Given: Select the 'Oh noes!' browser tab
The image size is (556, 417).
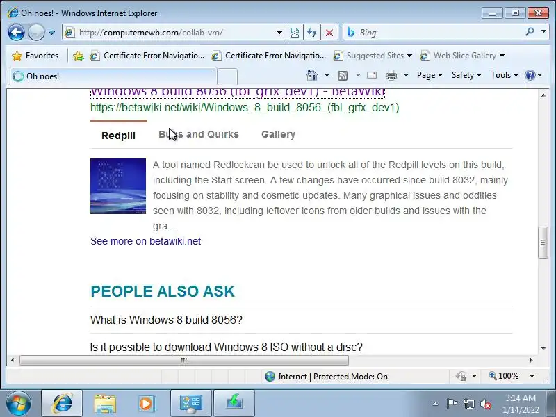Looking at the screenshot, I should (113, 76).
